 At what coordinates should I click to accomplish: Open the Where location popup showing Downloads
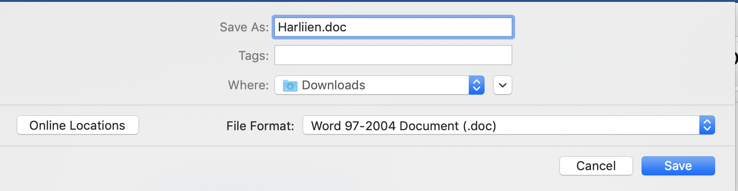click(380, 85)
